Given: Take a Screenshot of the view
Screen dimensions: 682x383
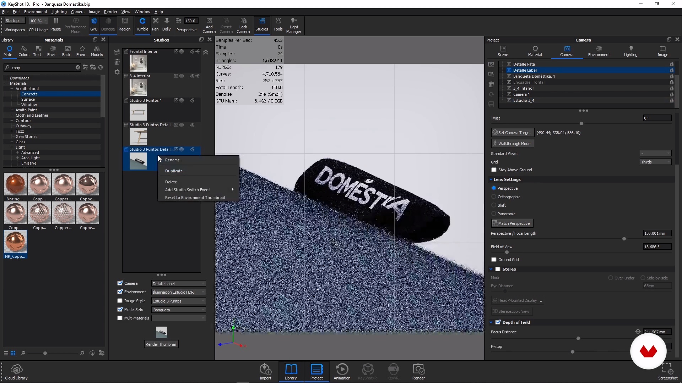Looking at the screenshot, I should (x=668, y=372).
